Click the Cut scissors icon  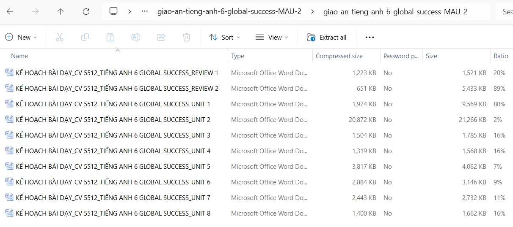click(60, 37)
